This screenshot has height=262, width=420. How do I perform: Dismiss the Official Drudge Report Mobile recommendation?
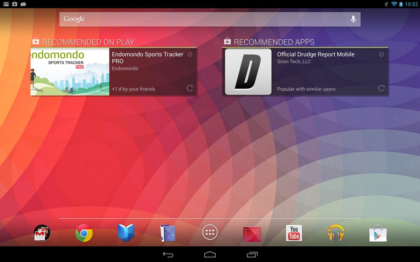tap(381, 54)
